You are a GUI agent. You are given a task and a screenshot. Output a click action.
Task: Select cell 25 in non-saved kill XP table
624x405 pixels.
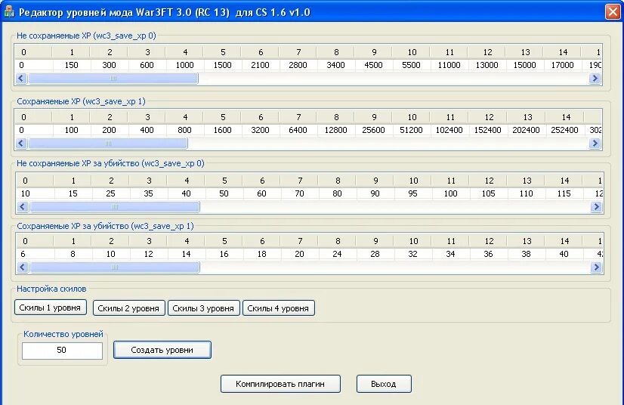click(x=110, y=193)
